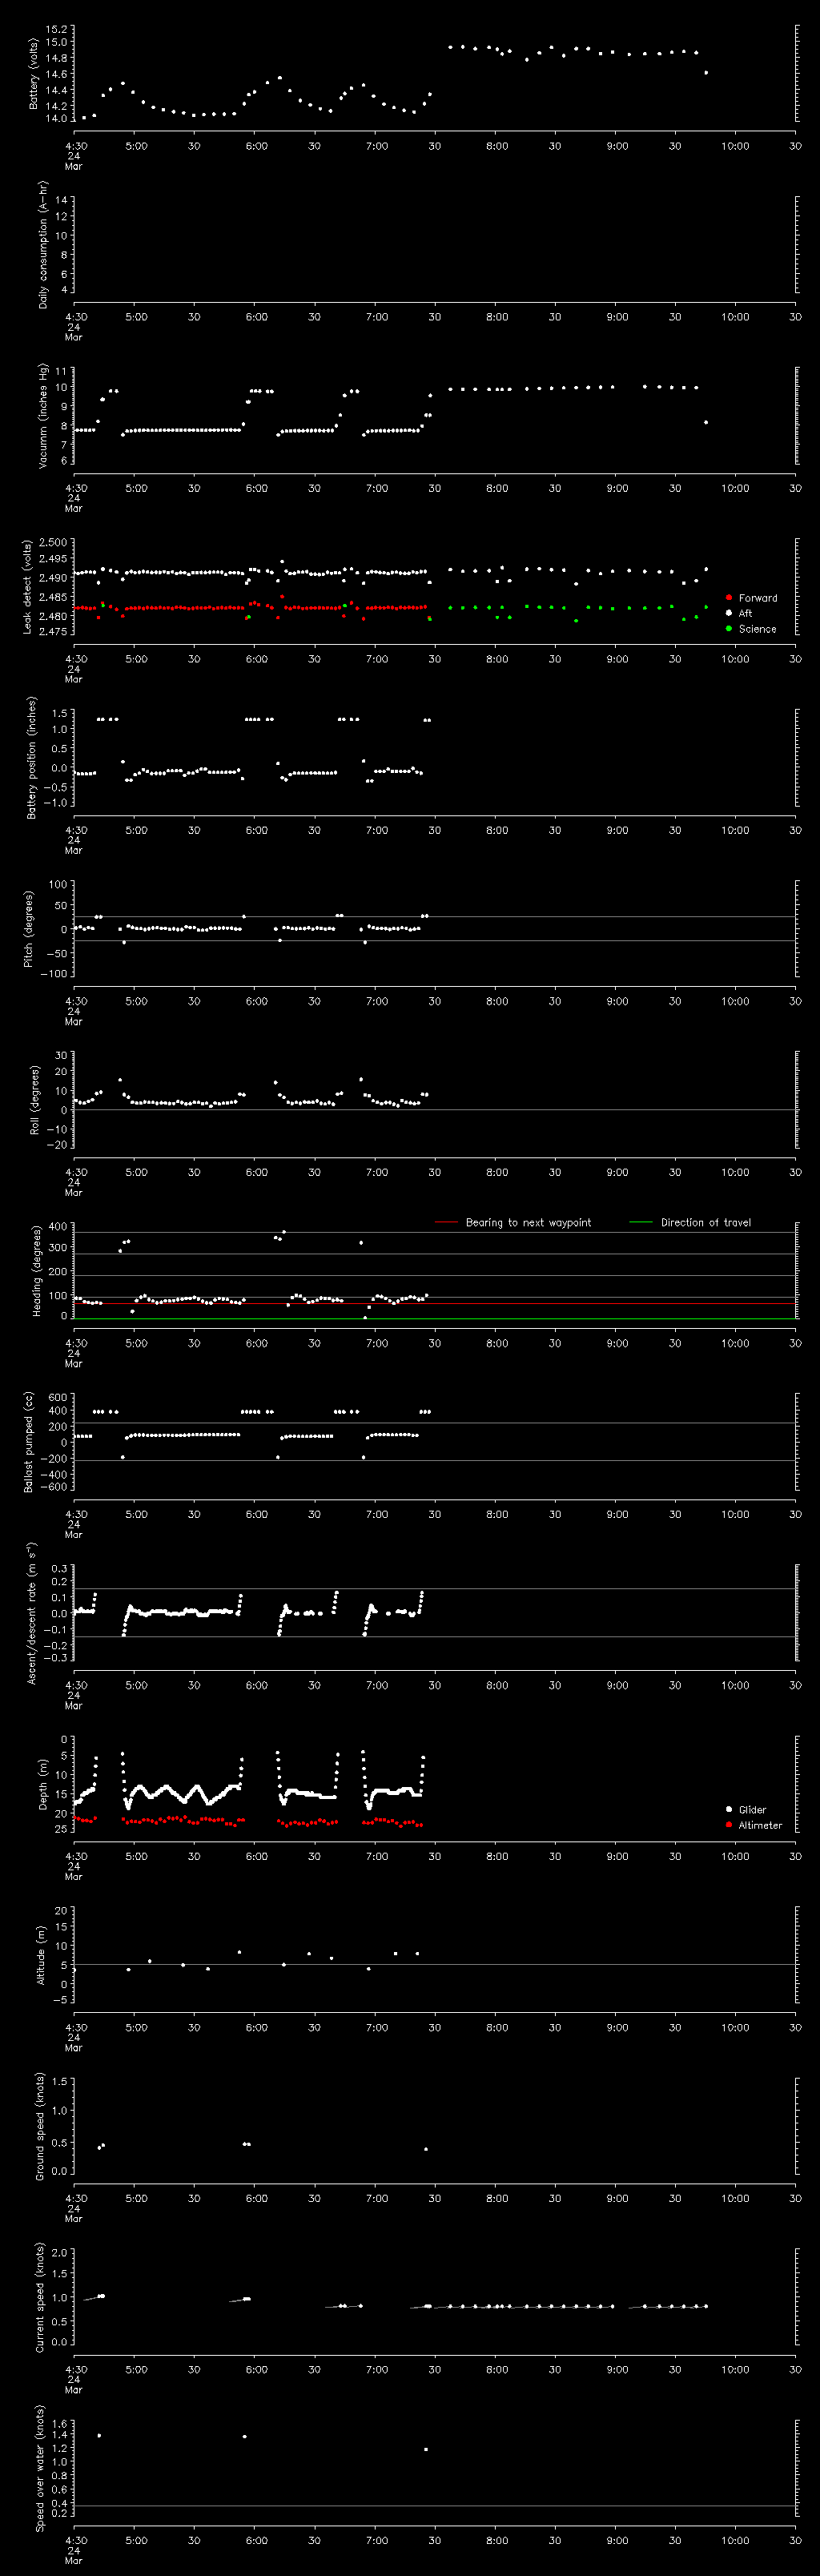The width and height of the screenshot is (820, 2576).
Task: Select the "Daily consumption (A-hr)" axis title
Action: tap(43, 244)
